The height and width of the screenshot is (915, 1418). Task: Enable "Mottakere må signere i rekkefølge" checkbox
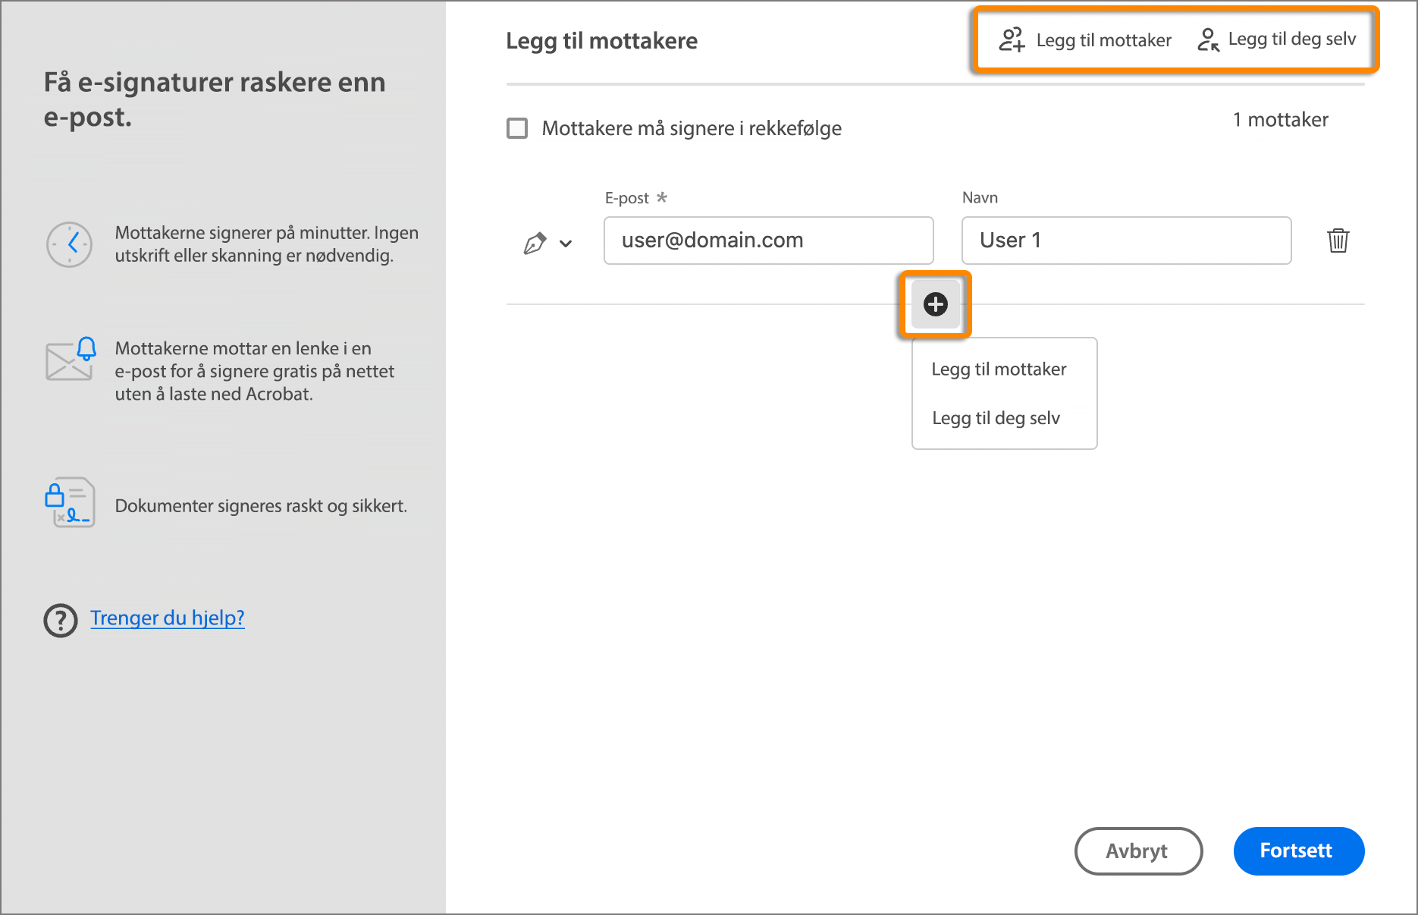point(517,128)
